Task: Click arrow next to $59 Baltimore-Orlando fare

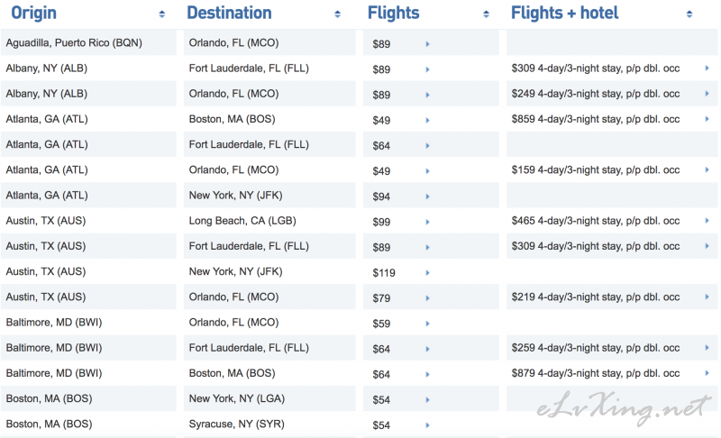Action: click(x=427, y=324)
